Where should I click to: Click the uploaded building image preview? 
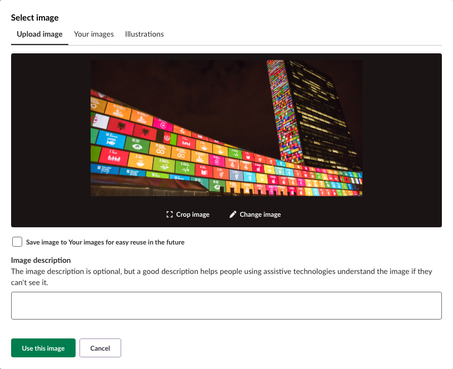pyautogui.click(x=226, y=128)
